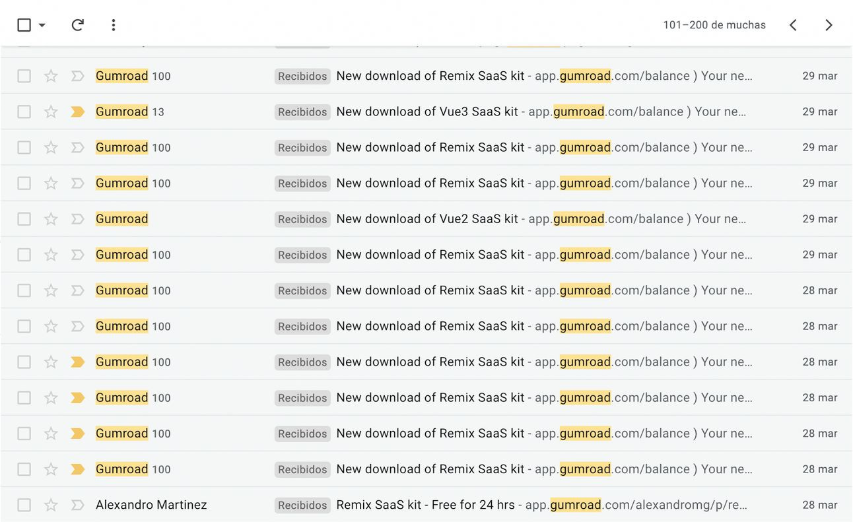This screenshot has width=853, height=522.
Task: Click Recibidos label on the Vue2 email
Action: [302, 218]
